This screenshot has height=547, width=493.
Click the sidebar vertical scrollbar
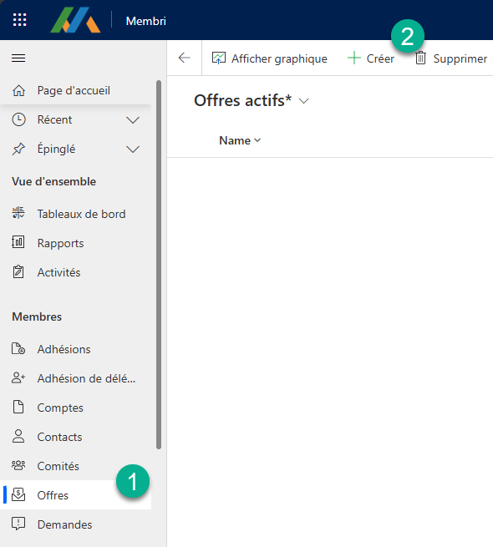(159, 265)
